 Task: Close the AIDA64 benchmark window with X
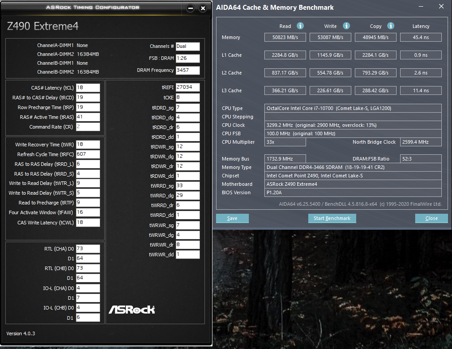click(441, 6)
